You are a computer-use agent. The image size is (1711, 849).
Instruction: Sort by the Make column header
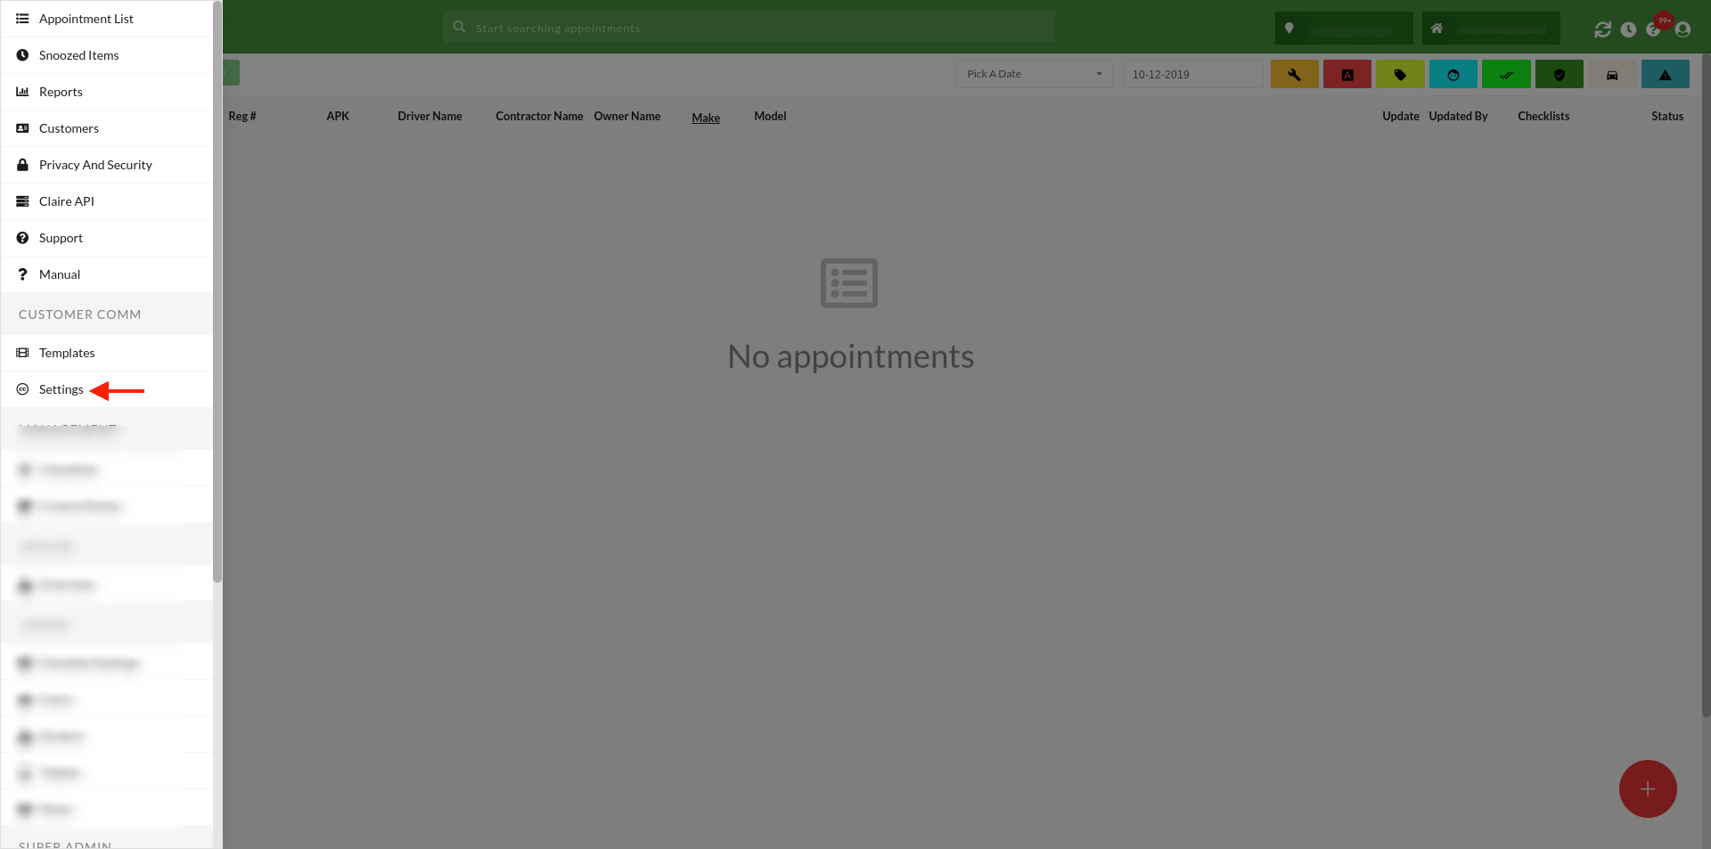tap(705, 118)
